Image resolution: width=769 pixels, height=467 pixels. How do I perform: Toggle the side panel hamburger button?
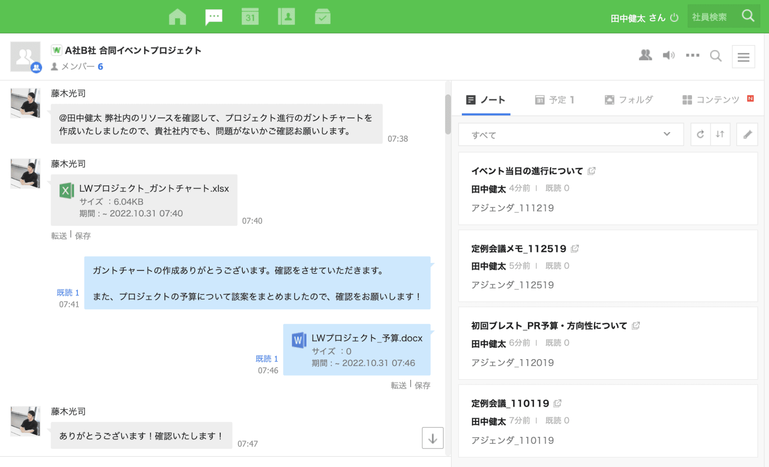(x=743, y=57)
